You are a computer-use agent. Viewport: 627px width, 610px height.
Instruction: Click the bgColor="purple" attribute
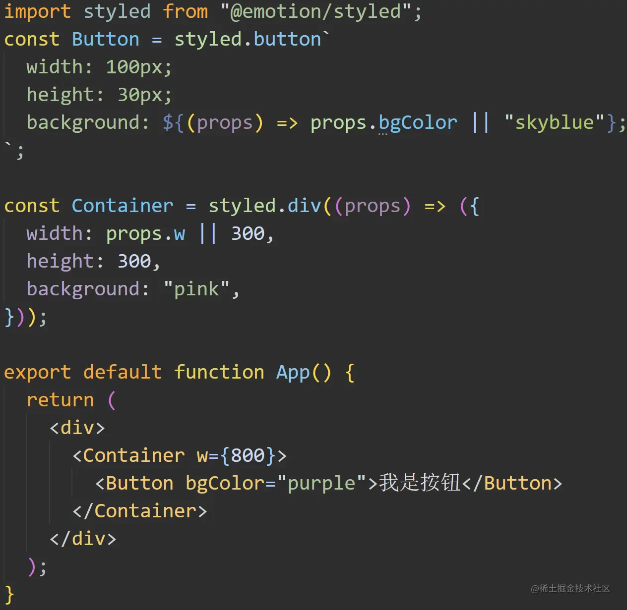tap(276, 484)
